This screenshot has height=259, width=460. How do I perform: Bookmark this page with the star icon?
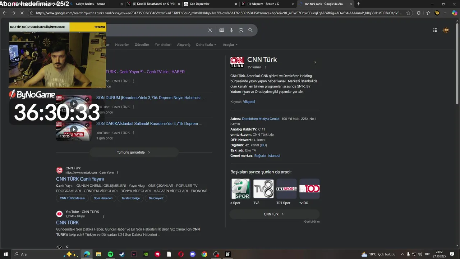[x=408, y=13]
